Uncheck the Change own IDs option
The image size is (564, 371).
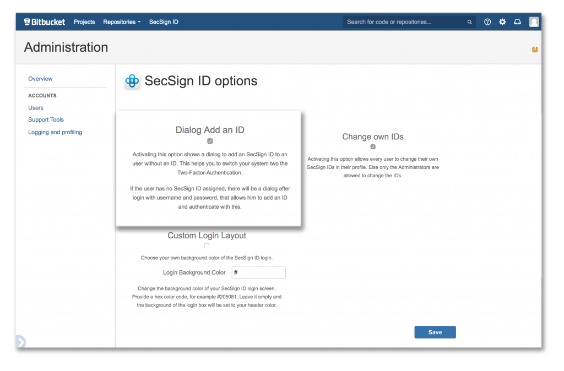[372, 147]
